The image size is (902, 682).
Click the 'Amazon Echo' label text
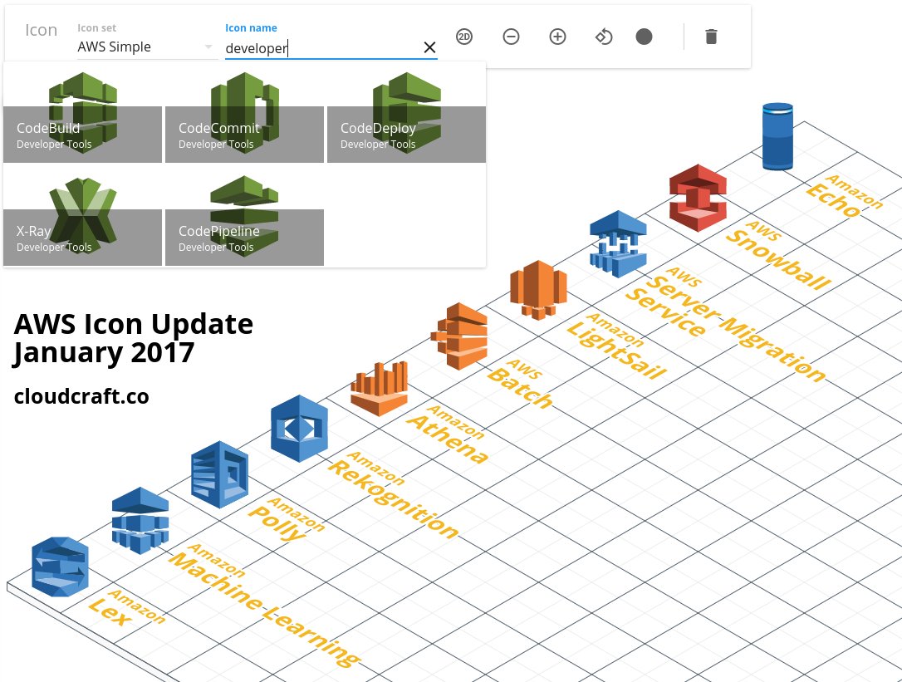[843, 196]
